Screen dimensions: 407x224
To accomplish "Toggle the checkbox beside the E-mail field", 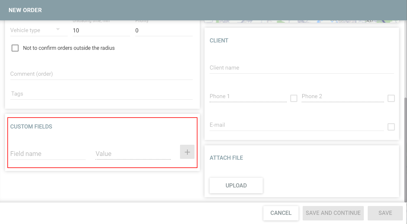I will pyautogui.click(x=391, y=127).
